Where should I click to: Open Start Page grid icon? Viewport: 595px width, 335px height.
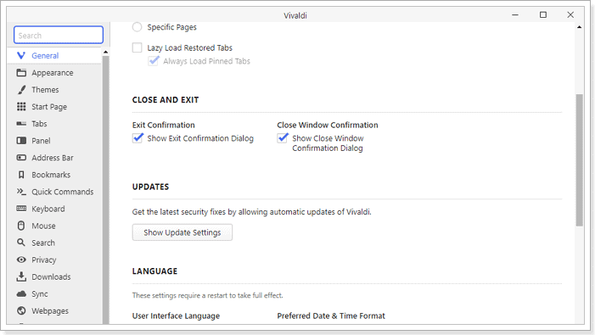click(x=21, y=107)
